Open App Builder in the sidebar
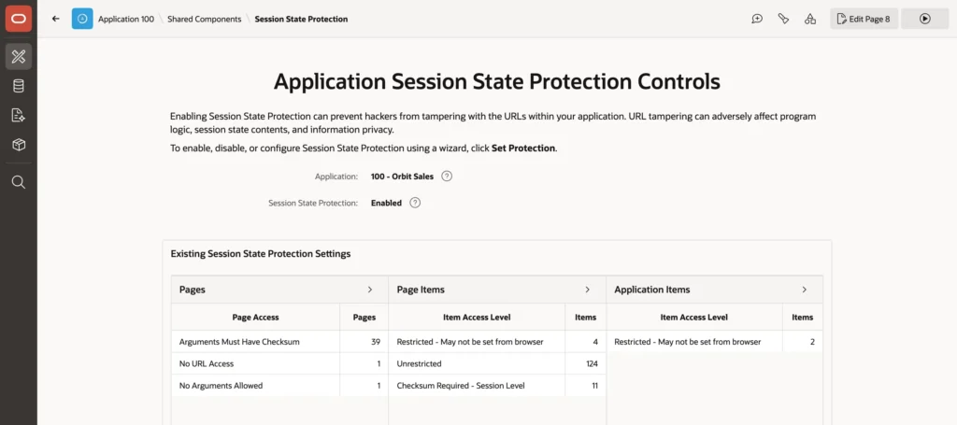The width and height of the screenshot is (957, 425). coord(19,57)
